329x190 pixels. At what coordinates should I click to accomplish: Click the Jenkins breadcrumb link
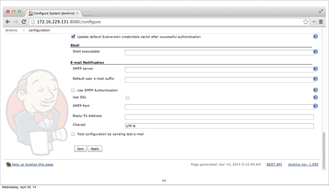coord(11,30)
